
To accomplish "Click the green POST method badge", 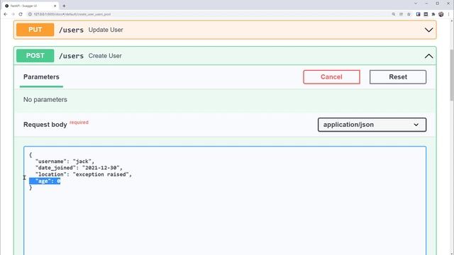I will tap(35, 56).
